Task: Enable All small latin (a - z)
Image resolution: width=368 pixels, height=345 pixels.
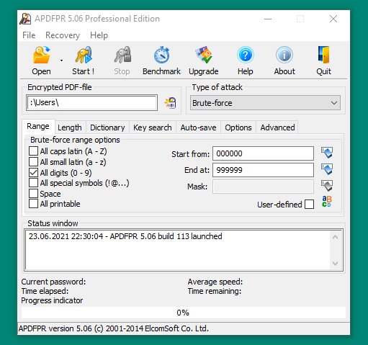Action: click(33, 162)
